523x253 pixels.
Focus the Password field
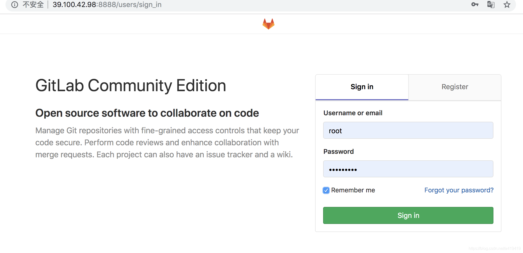[x=408, y=169]
